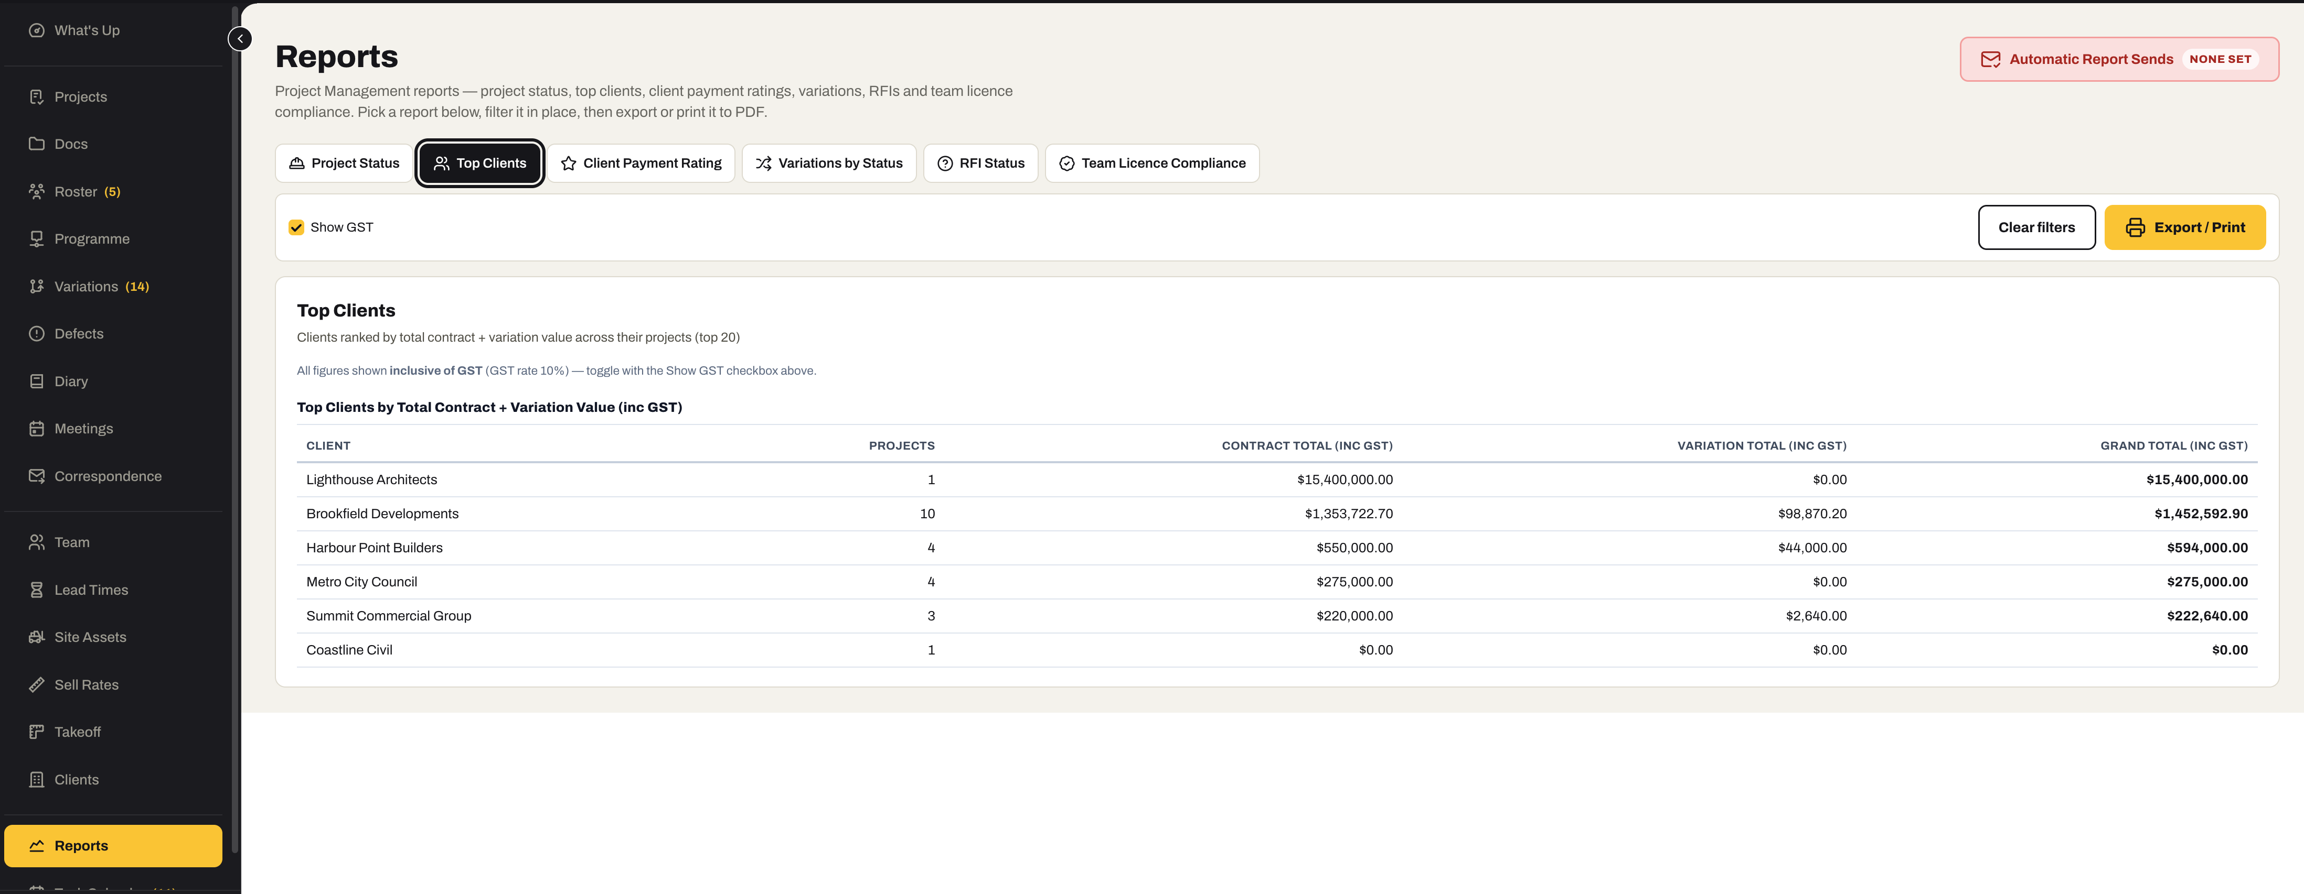Click Lighthouse Architects client row name

click(372, 481)
